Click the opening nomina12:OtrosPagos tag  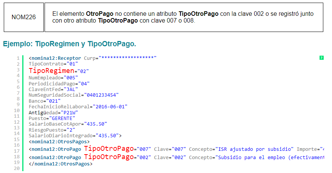pos(59,142)
